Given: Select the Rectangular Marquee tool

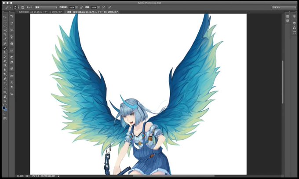Looking at the screenshot, I should (5, 22).
